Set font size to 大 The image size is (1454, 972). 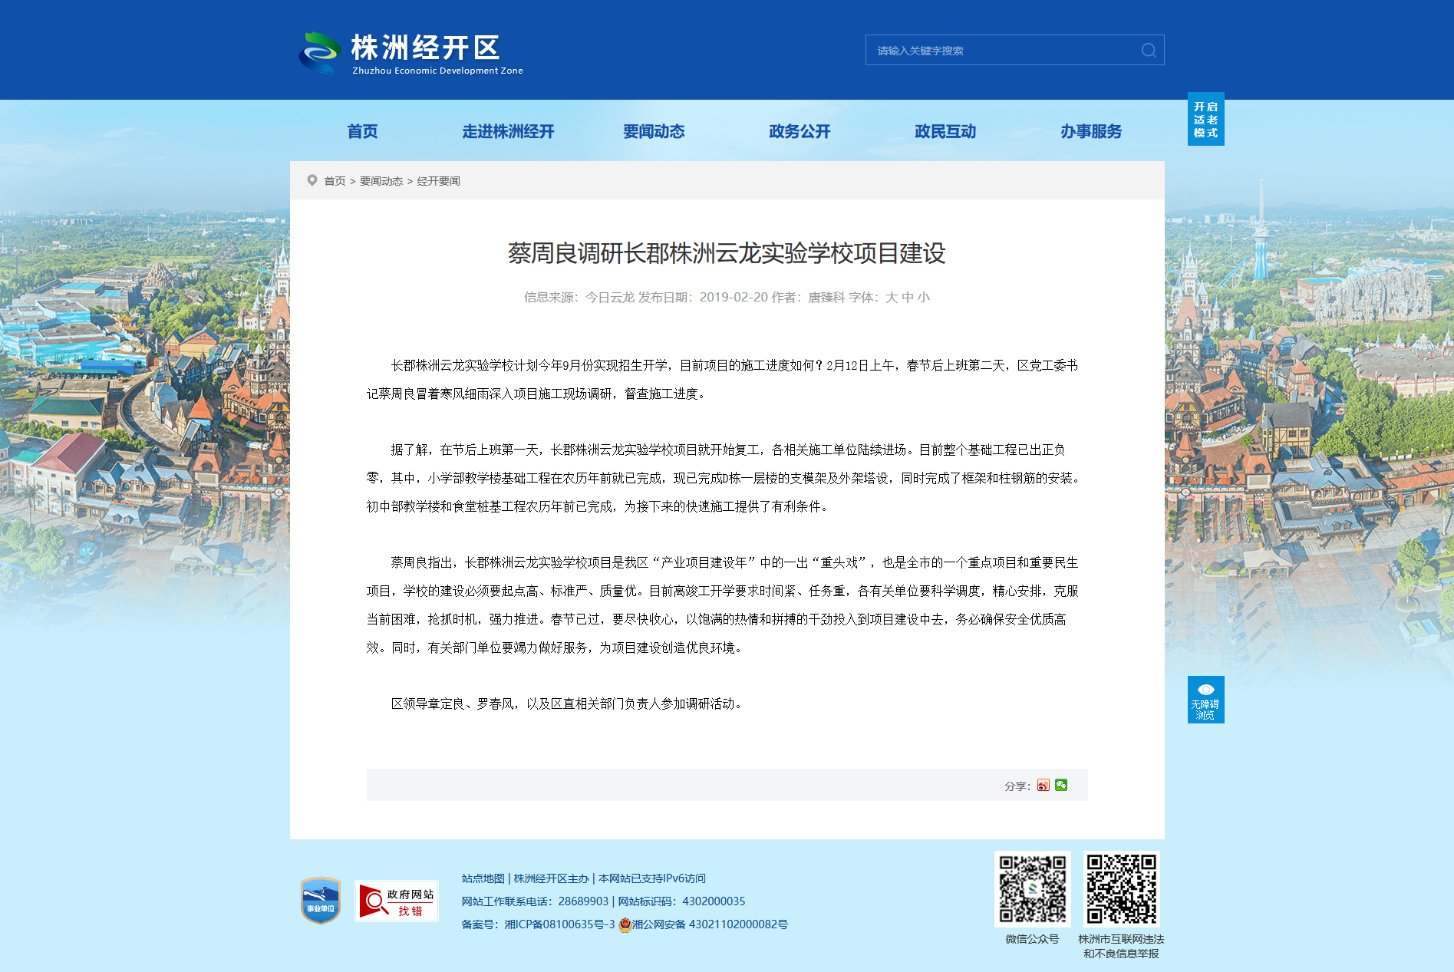click(891, 298)
